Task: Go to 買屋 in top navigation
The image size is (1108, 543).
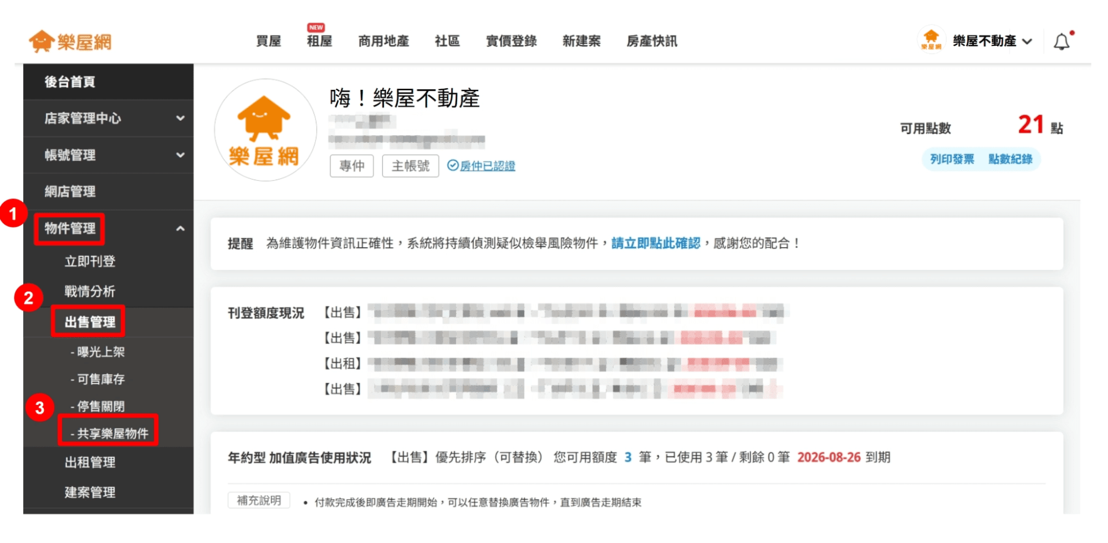Action: 268,41
